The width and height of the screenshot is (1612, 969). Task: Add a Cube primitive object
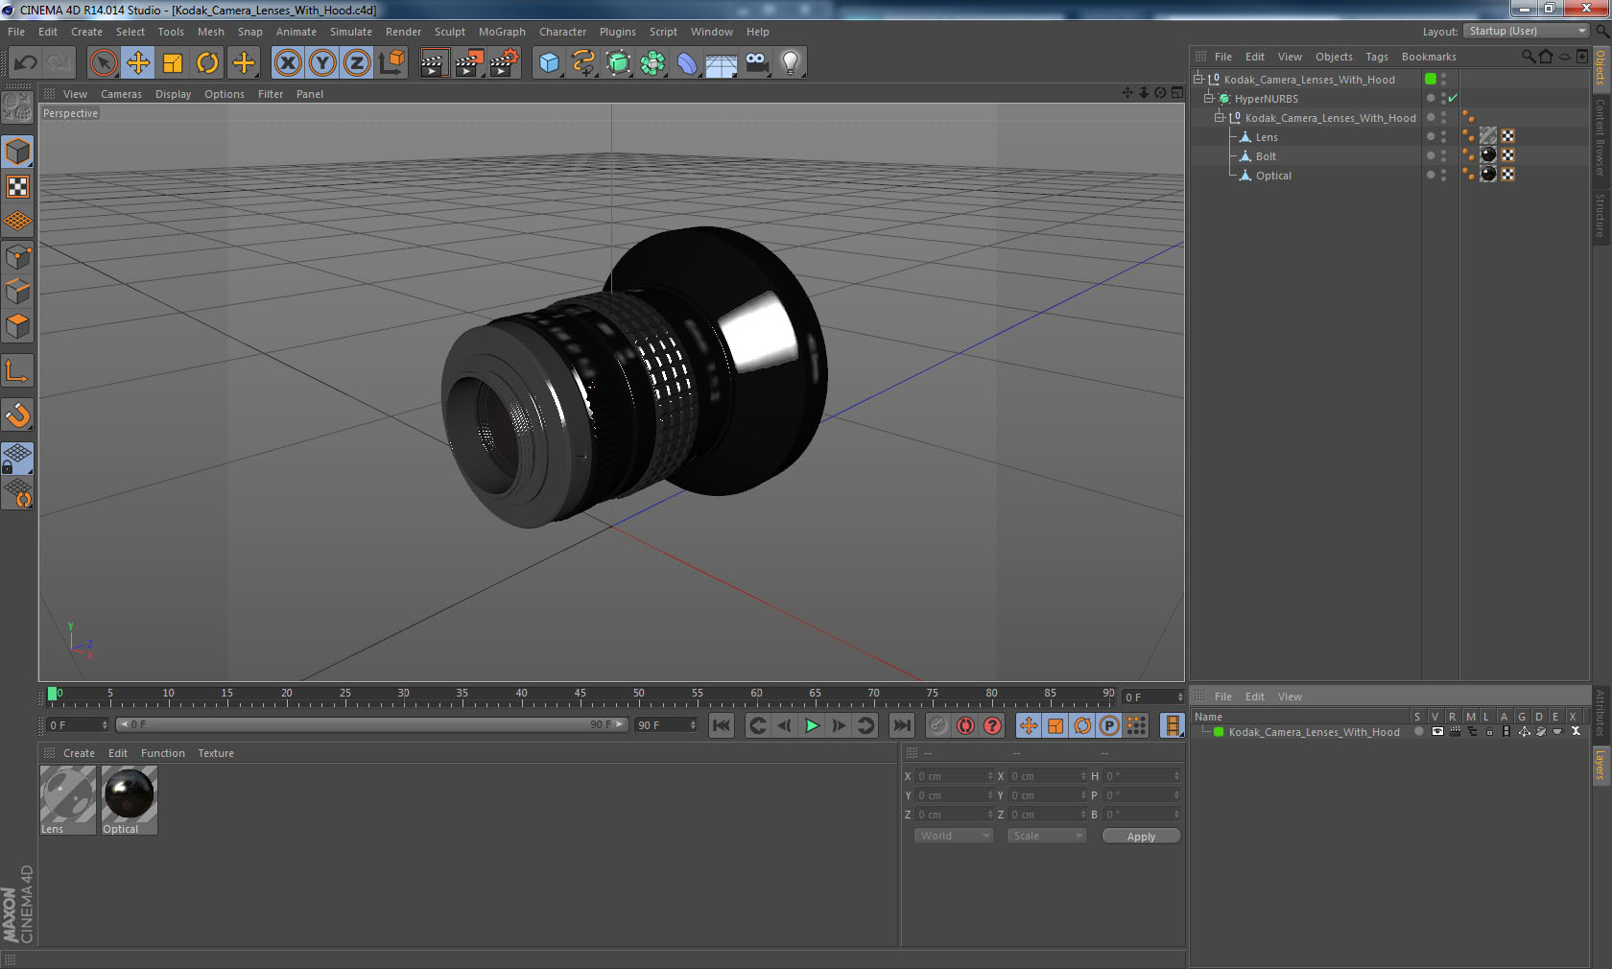coord(549,63)
